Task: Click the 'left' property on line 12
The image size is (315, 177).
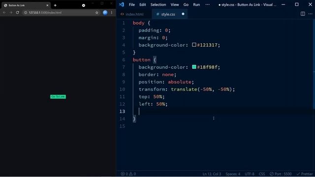Action: (144, 104)
